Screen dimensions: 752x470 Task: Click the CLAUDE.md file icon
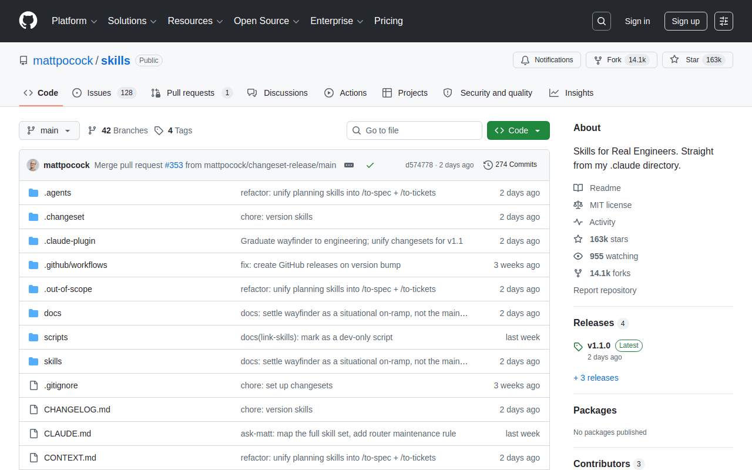point(33,434)
